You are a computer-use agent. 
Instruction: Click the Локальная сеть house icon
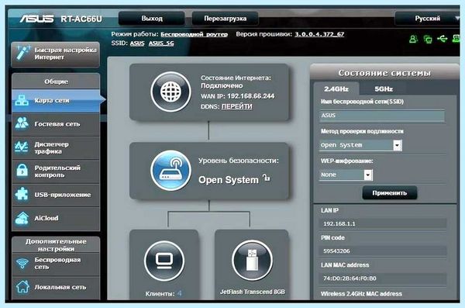point(22,286)
